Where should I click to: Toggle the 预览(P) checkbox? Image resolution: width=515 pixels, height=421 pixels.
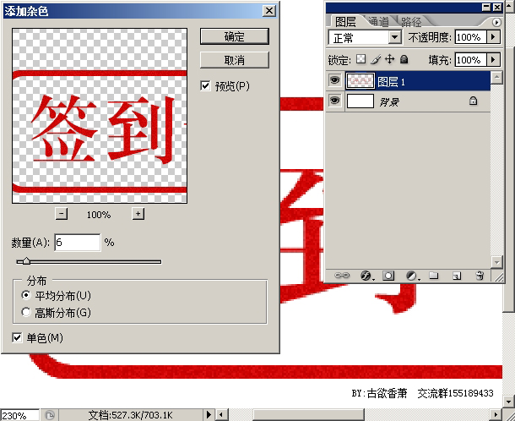205,86
